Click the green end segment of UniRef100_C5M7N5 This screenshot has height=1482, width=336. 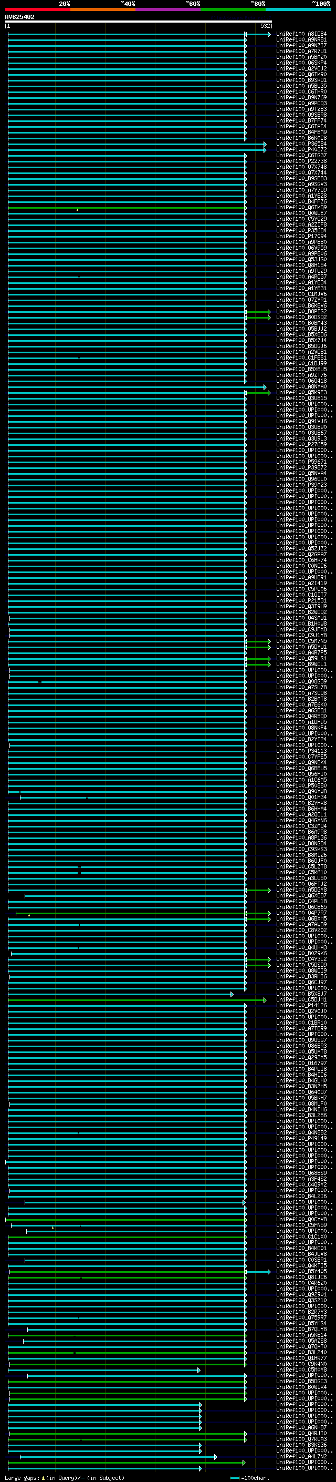tap(258, 641)
